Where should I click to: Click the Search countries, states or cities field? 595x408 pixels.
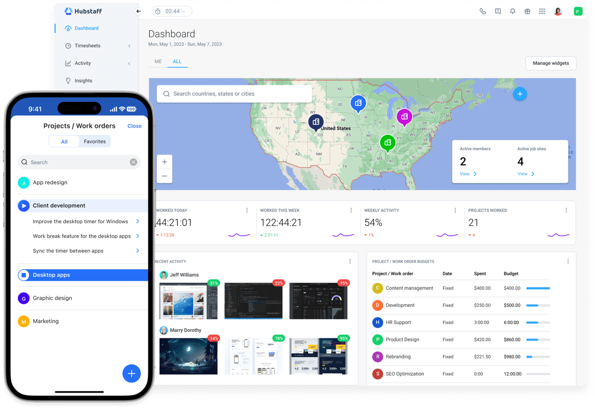click(x=234, y=93)
